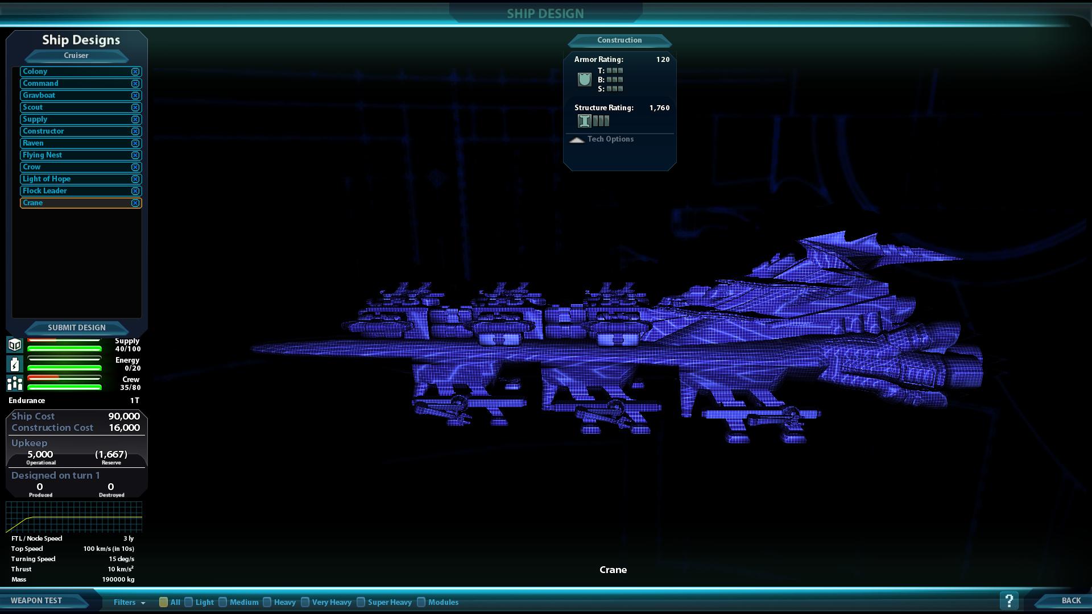Expand the Tech Options section
The image size is (1092, 614).
[603, 139]
